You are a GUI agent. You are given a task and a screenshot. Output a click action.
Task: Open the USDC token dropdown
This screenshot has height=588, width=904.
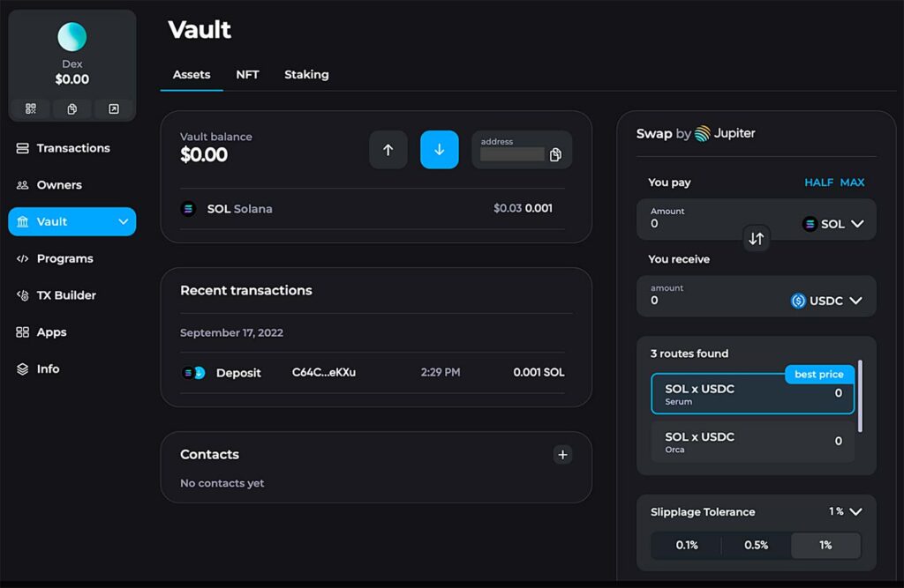826,301
